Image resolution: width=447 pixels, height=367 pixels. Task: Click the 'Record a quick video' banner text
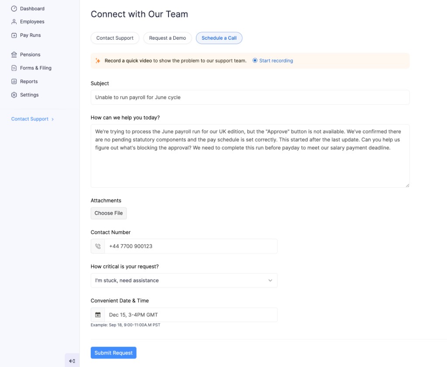click(175, 61)
